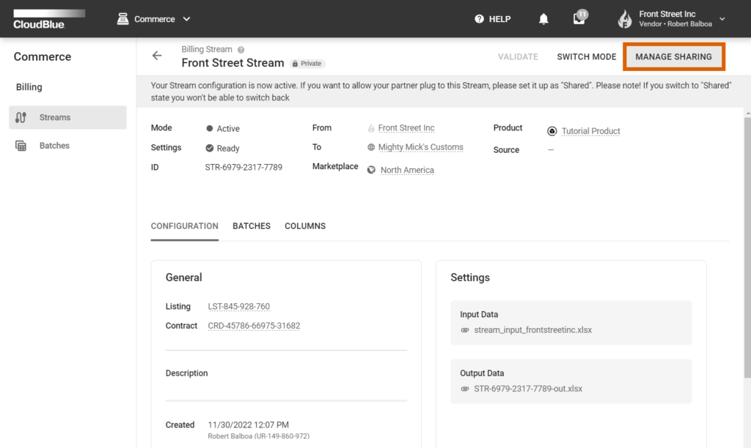Screen dimensions: 751x448
Task: Go back using the left arrow
Action: pyautogui.click(x=157, y=56)
